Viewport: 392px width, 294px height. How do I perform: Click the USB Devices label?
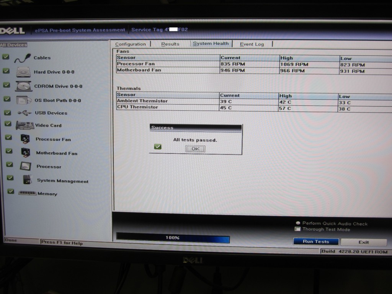pyautogui.click(x=51, y=113)
